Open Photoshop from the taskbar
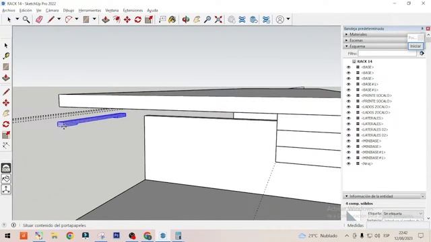 coord(117,236)
